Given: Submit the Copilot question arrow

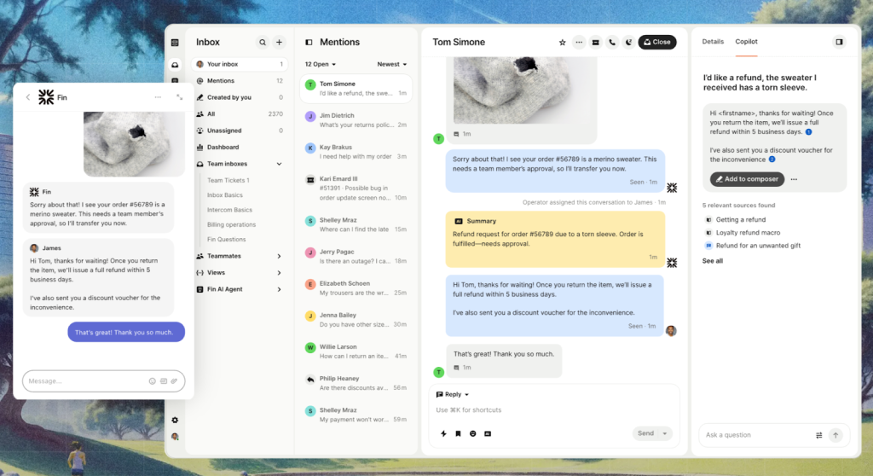Looking at the screenshot, I should [835, 435].
